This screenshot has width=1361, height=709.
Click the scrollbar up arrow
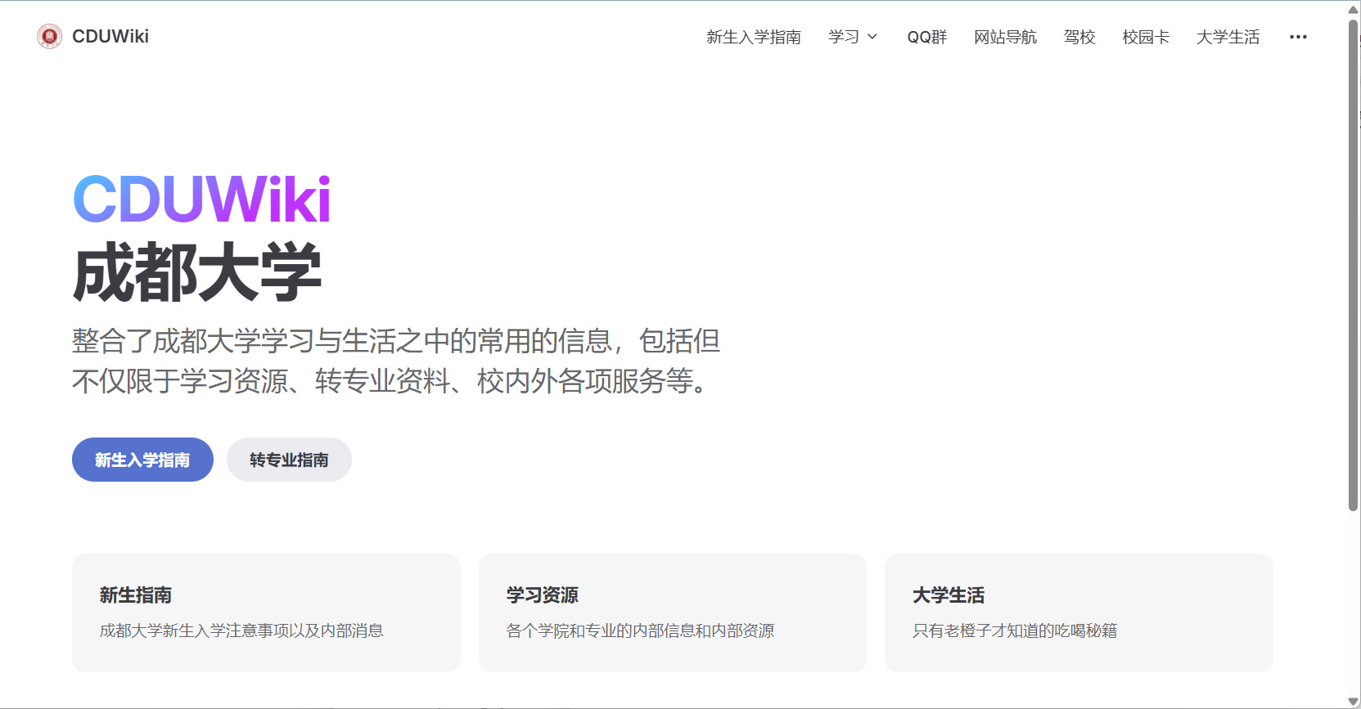(x=1353, y=10)
